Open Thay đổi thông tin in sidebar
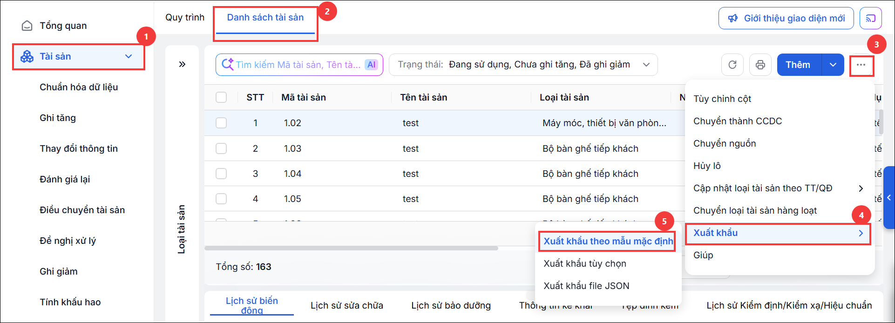The height and width of the screenshot is (323, 895). 79,148
